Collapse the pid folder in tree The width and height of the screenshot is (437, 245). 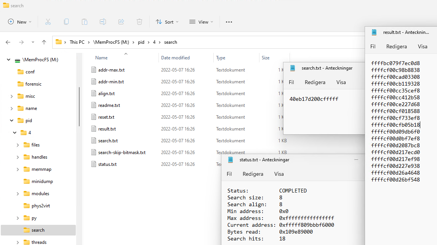[x=12, y=121]
